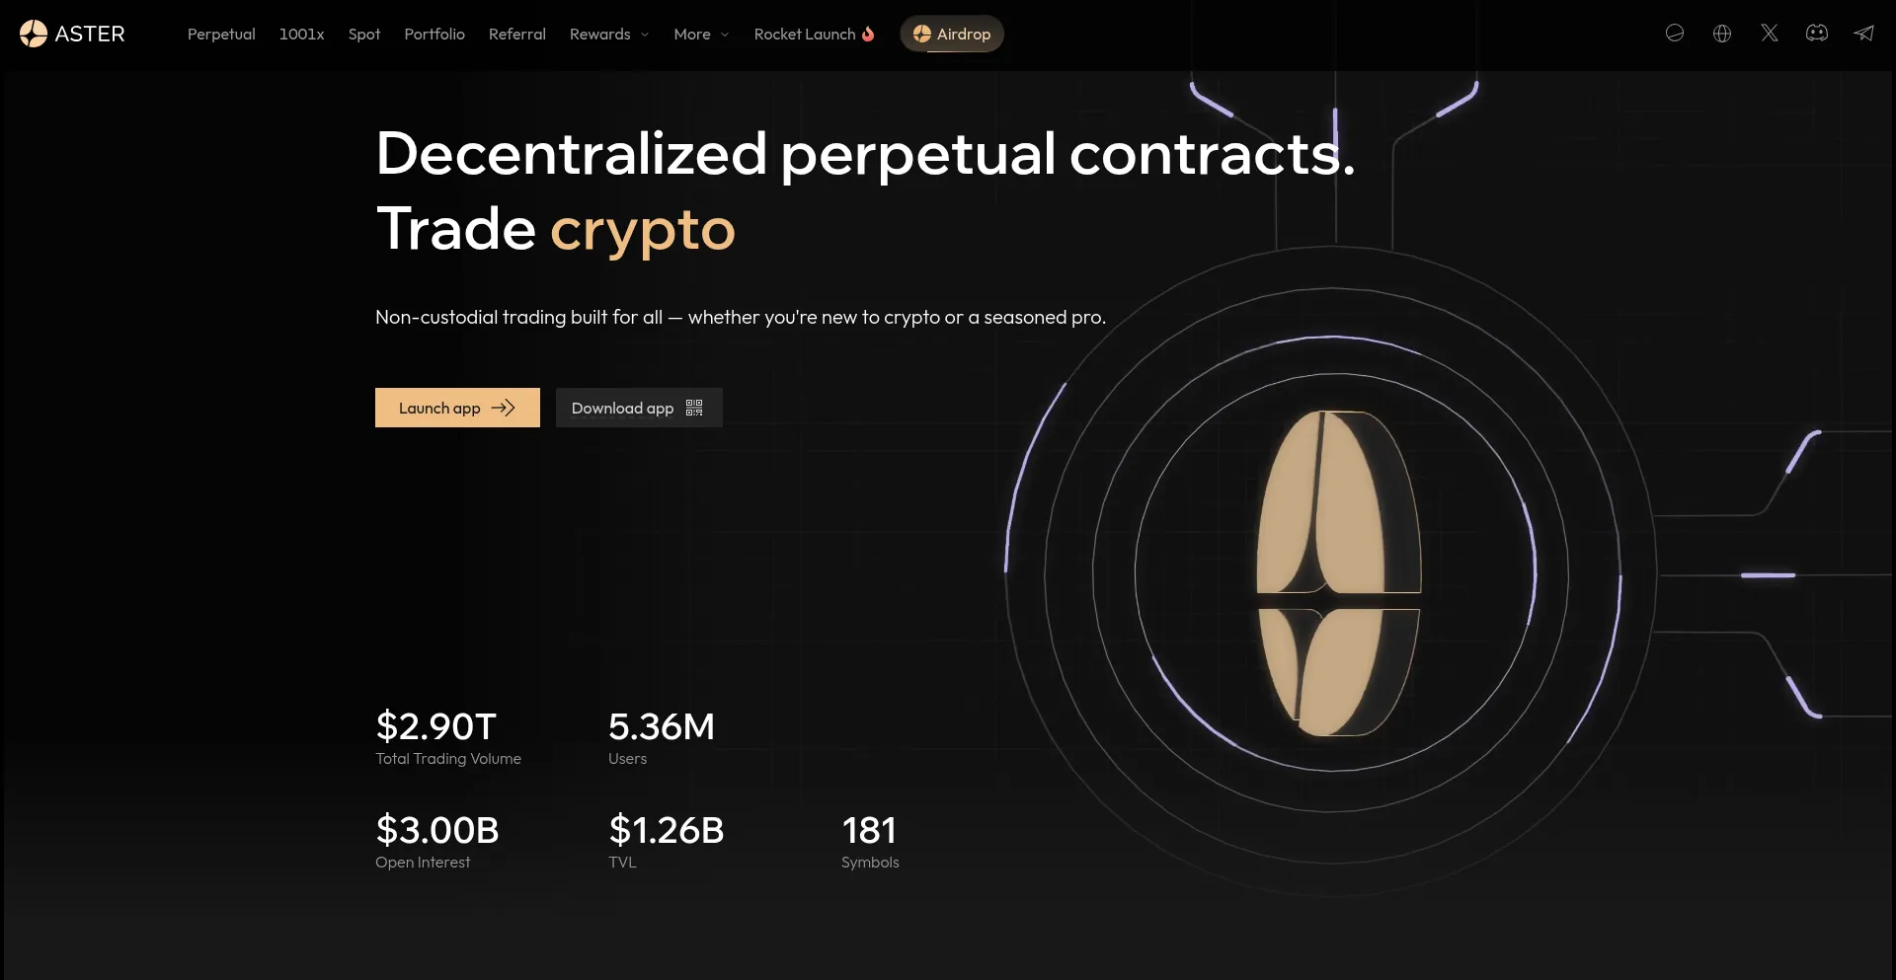Open the 1001x trading mode
The image size is (1896, 980).
pyautogui.click(x=301, y=34)
